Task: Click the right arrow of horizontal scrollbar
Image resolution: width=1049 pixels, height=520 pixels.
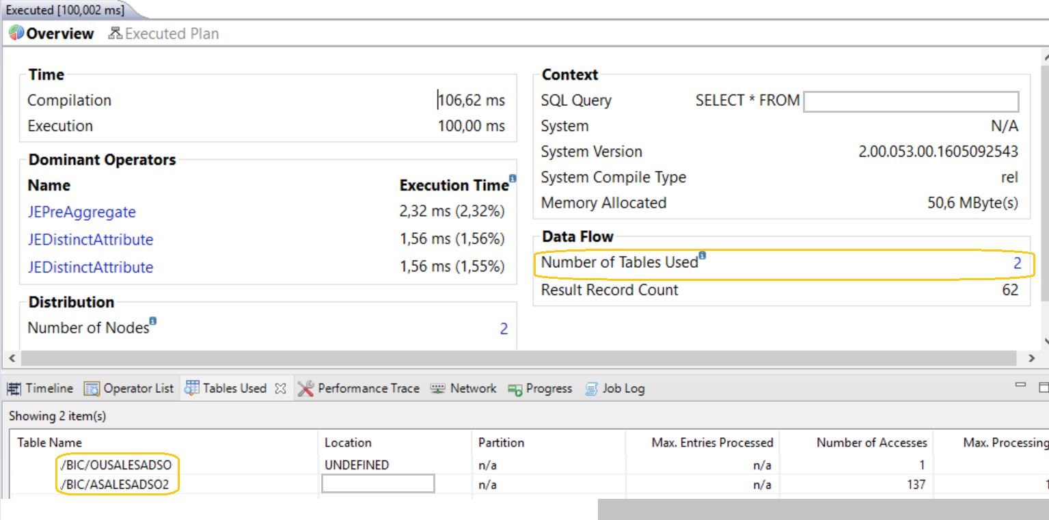Action: [x=1032, y=358]
